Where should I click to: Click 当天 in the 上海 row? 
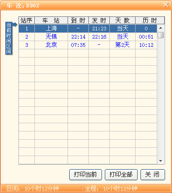coord(122,28)
